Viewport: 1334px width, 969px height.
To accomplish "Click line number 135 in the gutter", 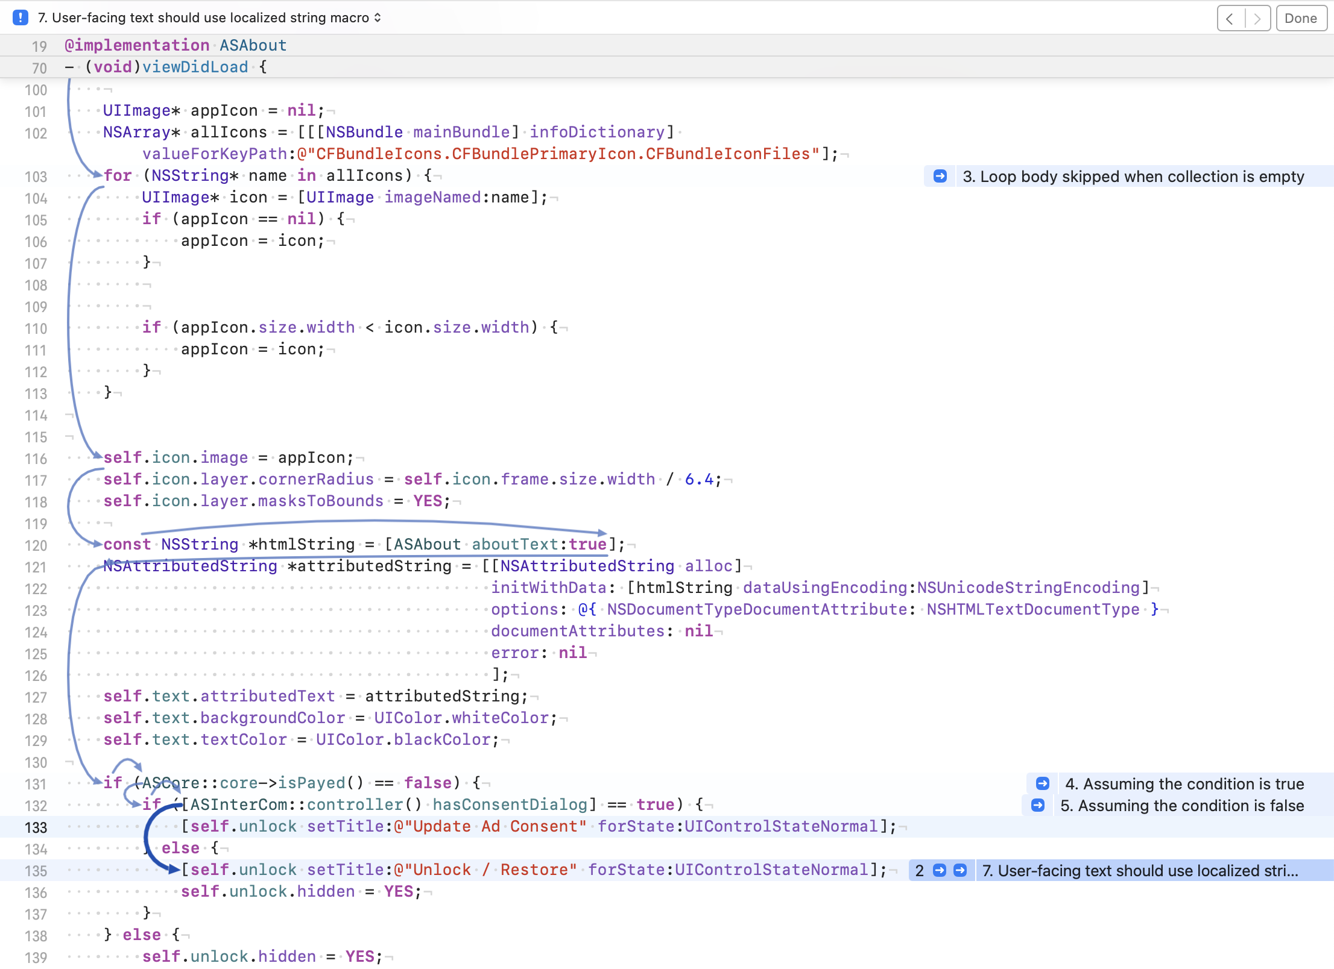I will point(36,871).
